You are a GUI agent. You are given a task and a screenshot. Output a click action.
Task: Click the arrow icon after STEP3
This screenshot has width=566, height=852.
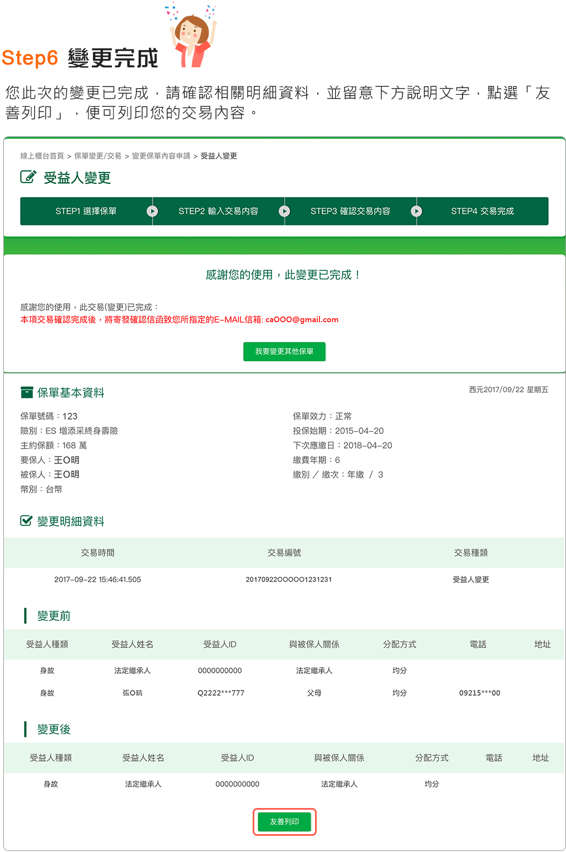pos(416,211)
